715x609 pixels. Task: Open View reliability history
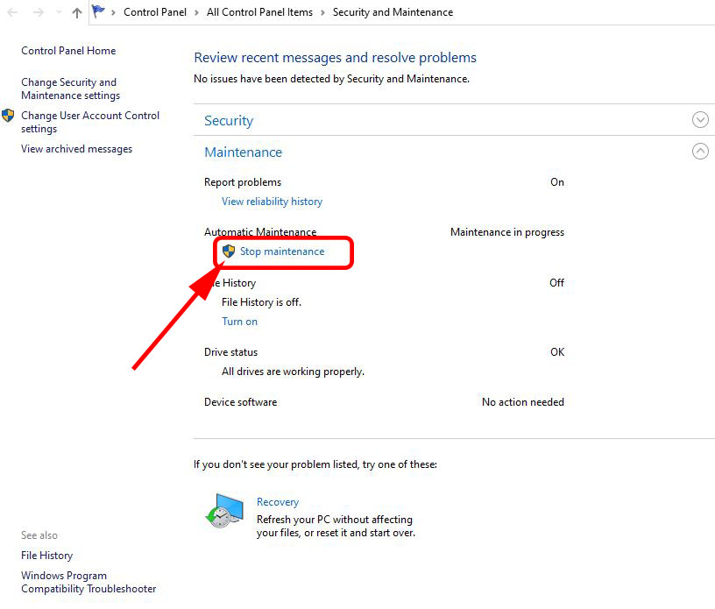click(x=272, y=201)
